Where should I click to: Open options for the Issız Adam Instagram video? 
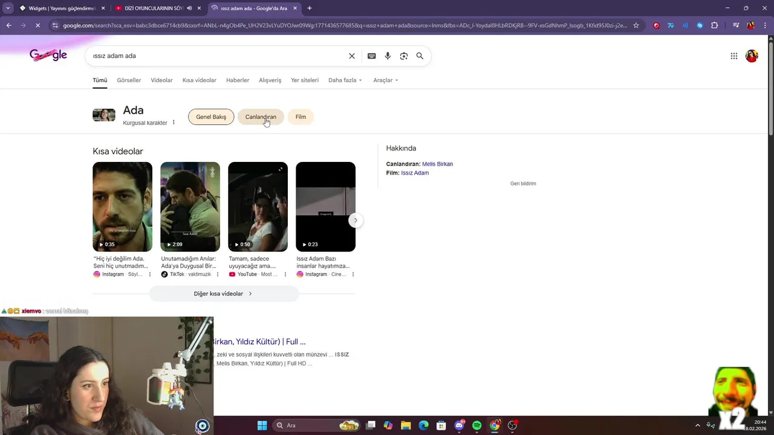[x=353, y=274]
